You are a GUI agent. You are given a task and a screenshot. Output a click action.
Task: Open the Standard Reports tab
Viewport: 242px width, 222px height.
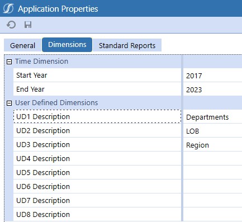[127, 45]
